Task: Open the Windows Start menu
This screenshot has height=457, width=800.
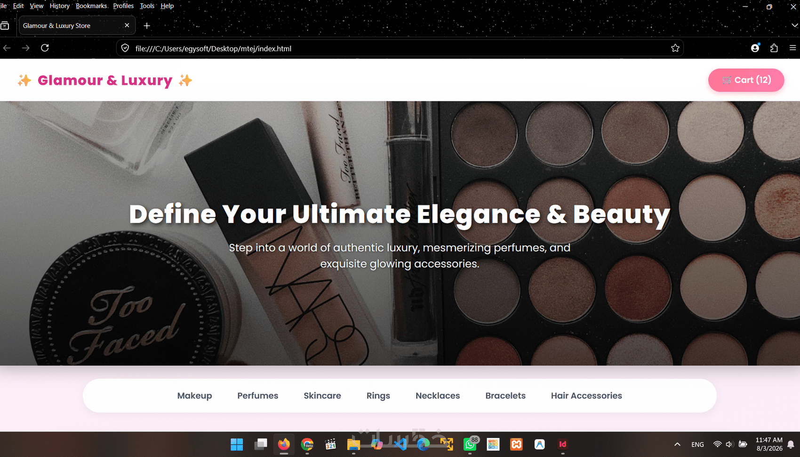Action: pos(237,444)
